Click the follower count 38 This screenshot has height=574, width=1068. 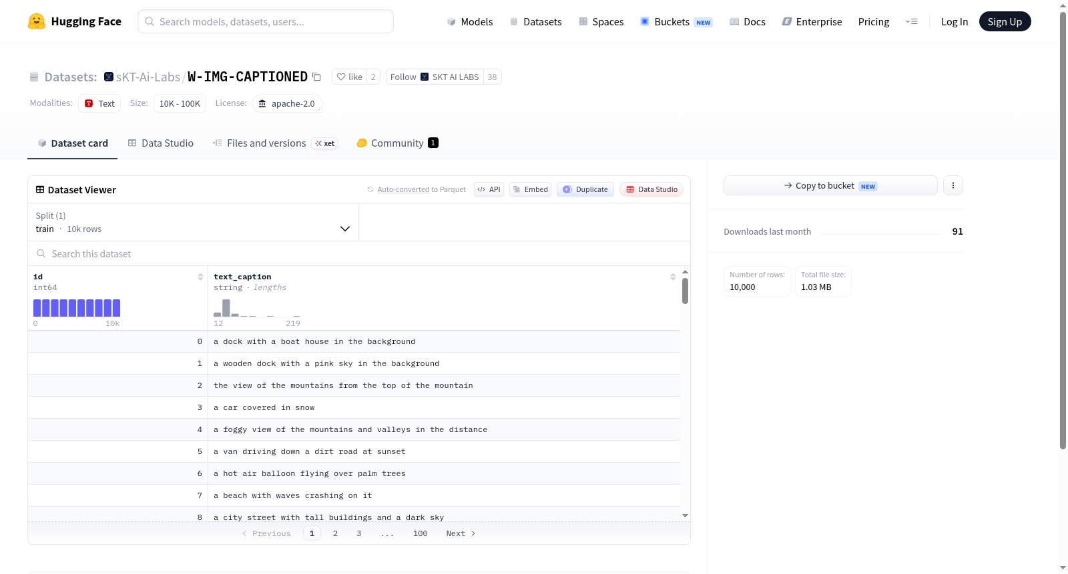(492, 77)
